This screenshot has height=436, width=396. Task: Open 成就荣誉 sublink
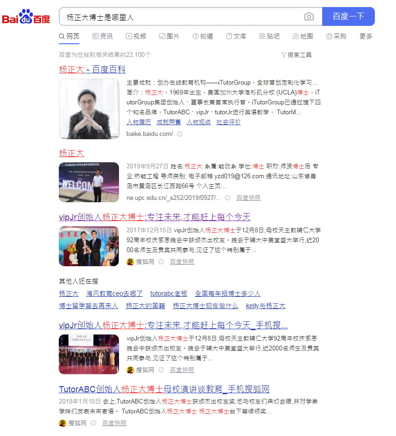[168, 122]
